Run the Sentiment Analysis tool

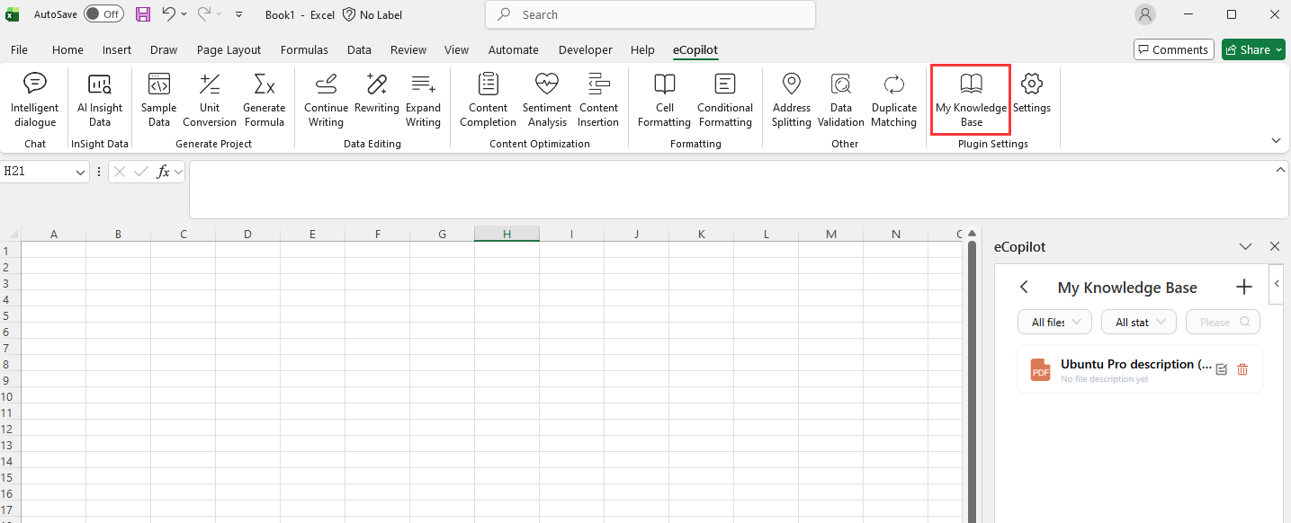point(546,99)
